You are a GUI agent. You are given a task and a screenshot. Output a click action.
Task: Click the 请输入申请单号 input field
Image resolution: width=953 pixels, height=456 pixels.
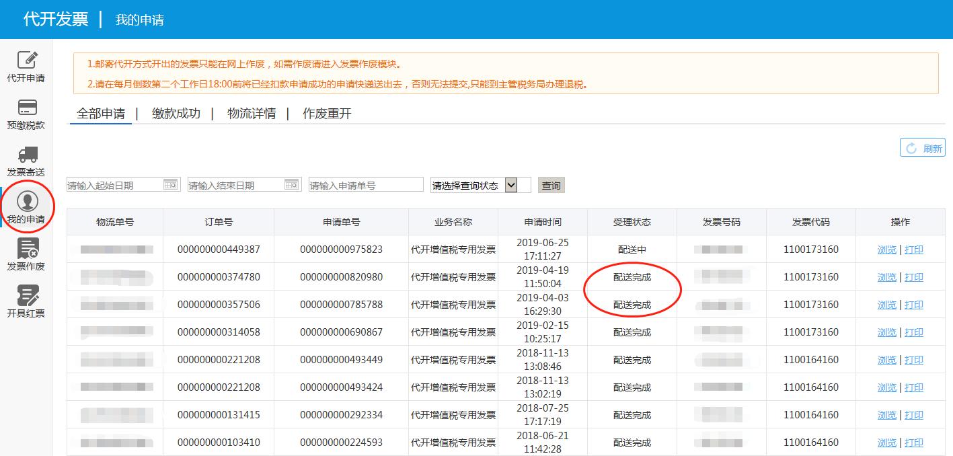[x=365, y=184]
